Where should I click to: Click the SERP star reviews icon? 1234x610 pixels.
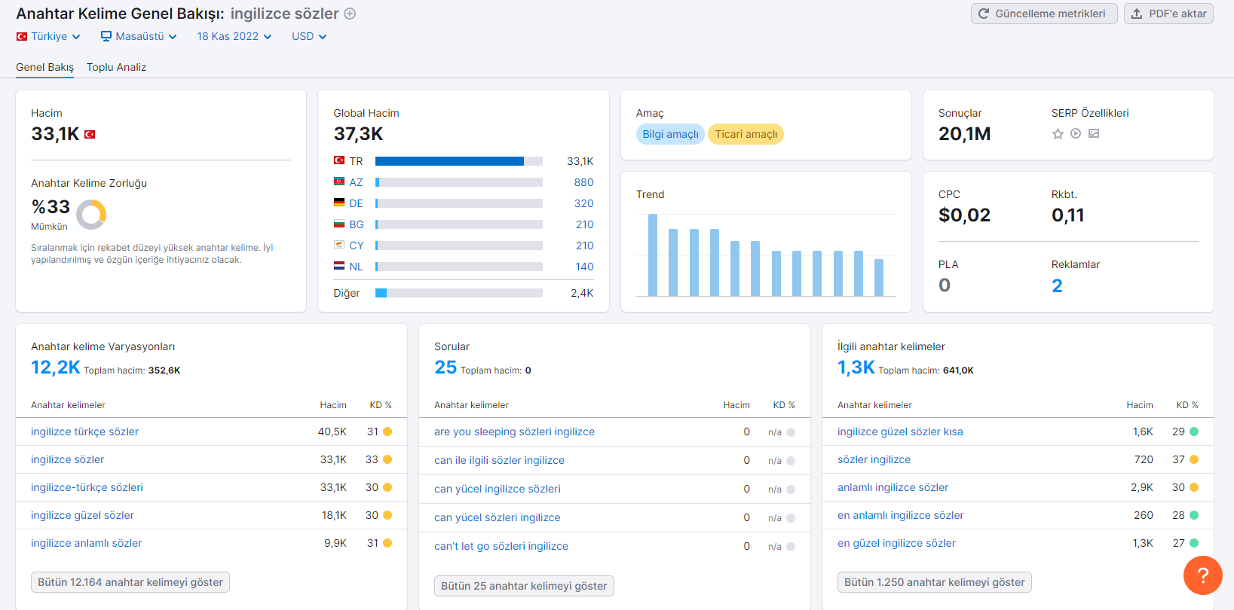[x=1058, y=134]
